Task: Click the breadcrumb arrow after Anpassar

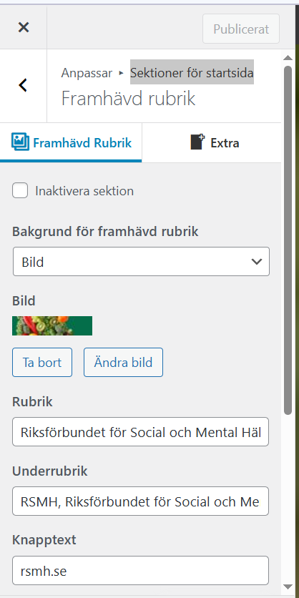Action: tap(122, 72)
